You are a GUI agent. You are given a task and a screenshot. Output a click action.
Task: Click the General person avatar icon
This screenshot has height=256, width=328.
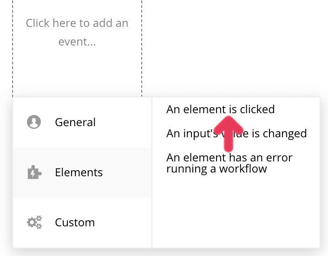pyautogui.click(x=34, y=122)
